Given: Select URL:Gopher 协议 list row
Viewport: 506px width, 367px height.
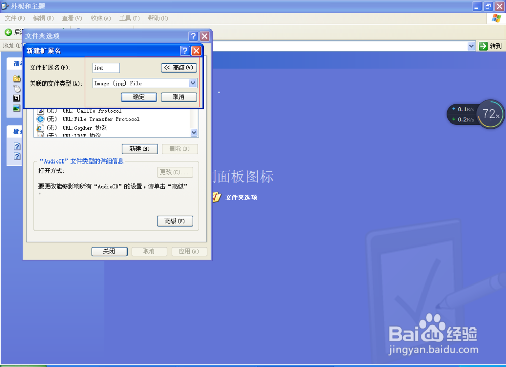Looking at the screenshot, I should (112, 128).
